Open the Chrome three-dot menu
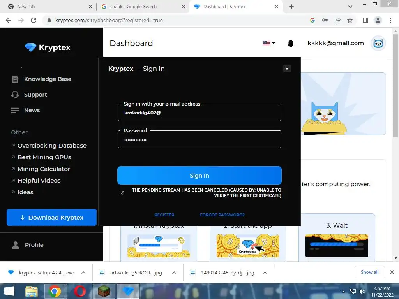Viewport: 399px width, 299px height. (390, 20)
